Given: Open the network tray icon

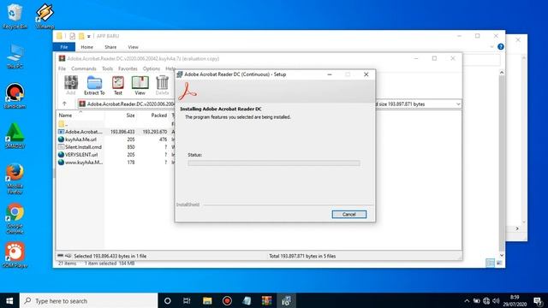Looking at the screenshot, I should [486, 300].
